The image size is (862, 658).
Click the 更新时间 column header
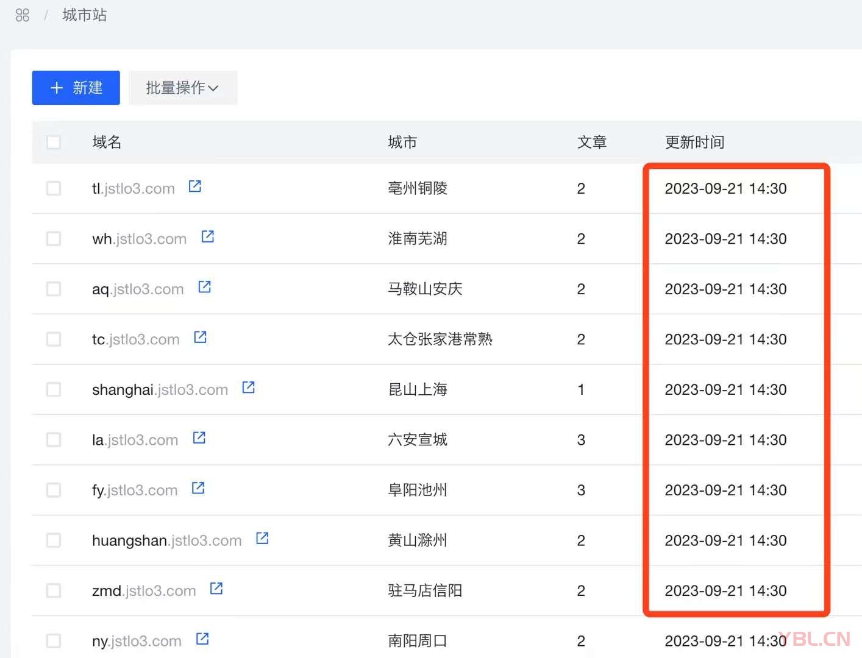(694, 143)
